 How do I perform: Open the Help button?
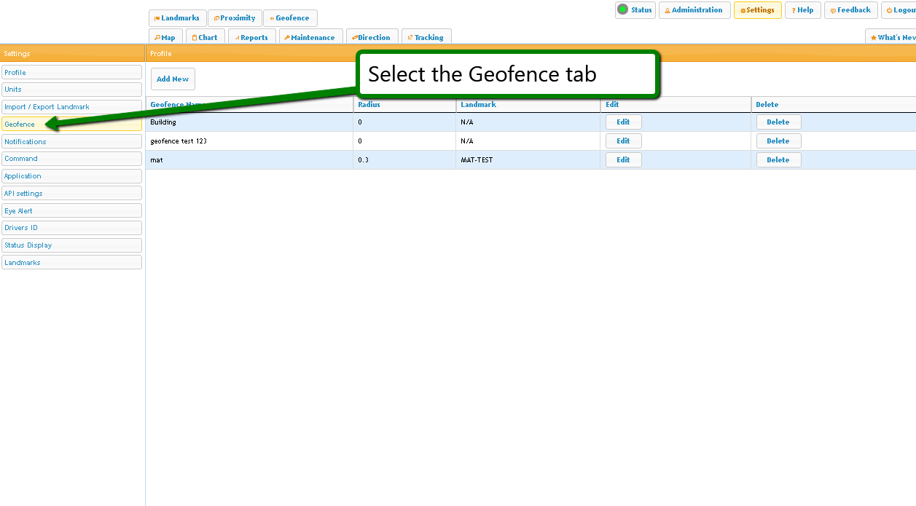803,10
